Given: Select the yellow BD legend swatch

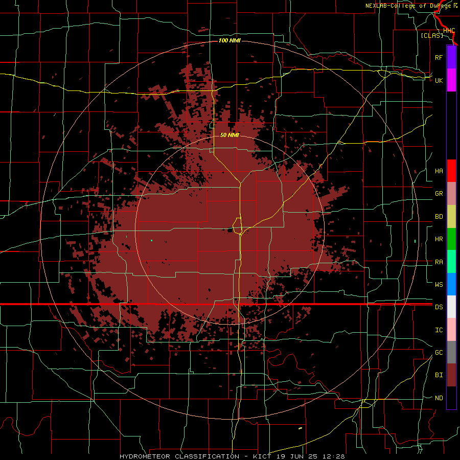Looking at the screenshot, I should click(x=451, y=217).
